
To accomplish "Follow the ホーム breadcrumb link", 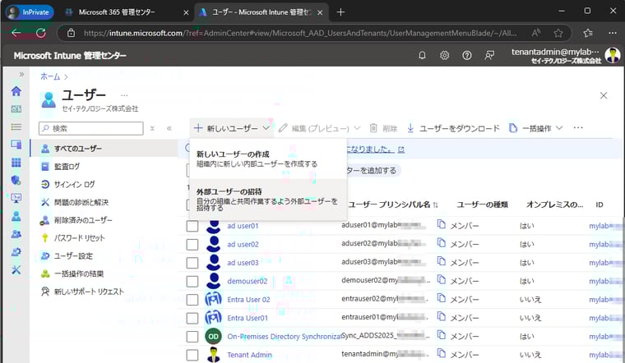I will [50, 76].
